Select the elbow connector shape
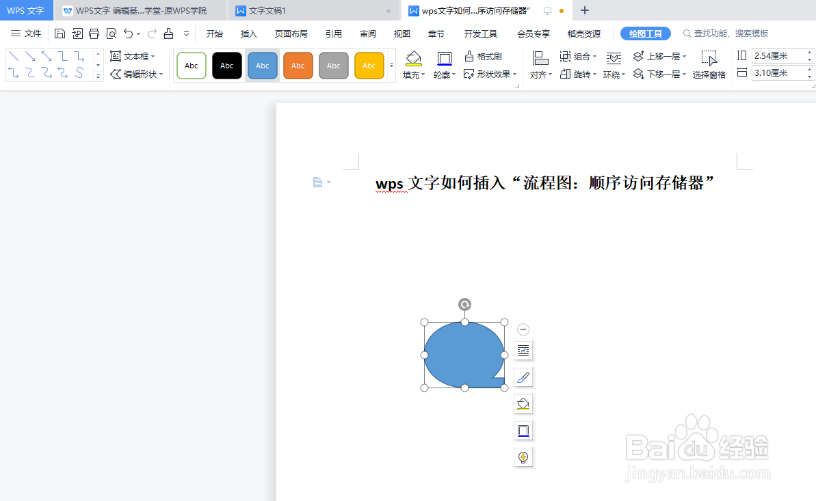 click(62, 56)
